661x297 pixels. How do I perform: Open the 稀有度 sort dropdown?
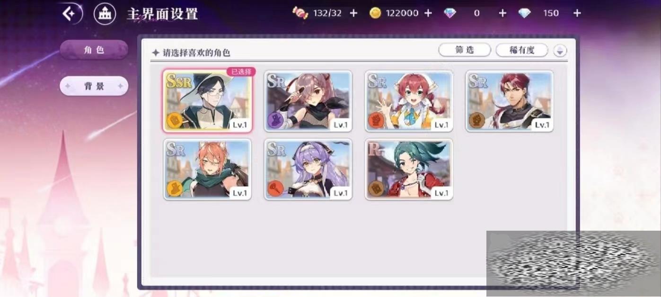coord(522,50)
